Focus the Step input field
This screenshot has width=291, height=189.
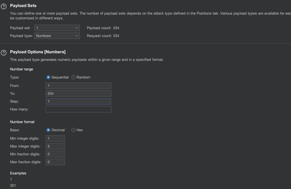point(78,102)
